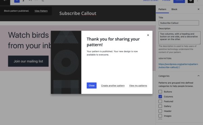Open the View my patterns link
Screen dimensions: 203x125
point(138,86)
